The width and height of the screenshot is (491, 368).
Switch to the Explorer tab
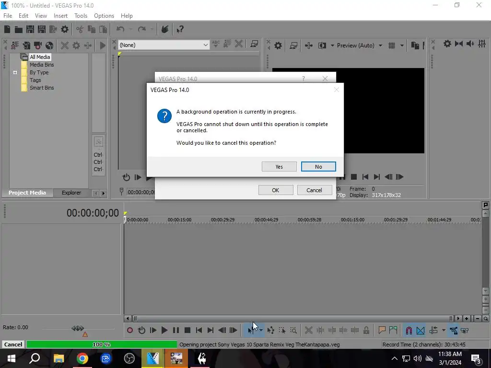(71, 193)
